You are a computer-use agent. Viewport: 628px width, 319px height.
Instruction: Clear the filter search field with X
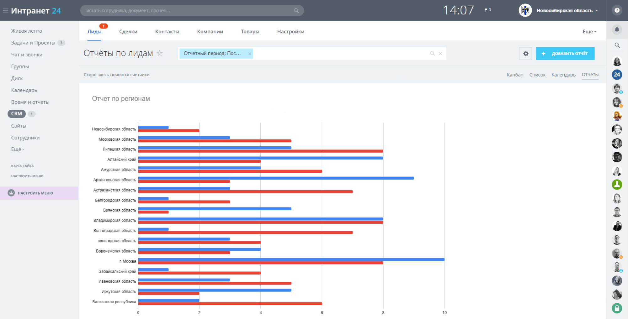click(440, 54)
